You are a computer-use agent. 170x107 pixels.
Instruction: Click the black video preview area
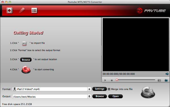[x=136, y=45]
